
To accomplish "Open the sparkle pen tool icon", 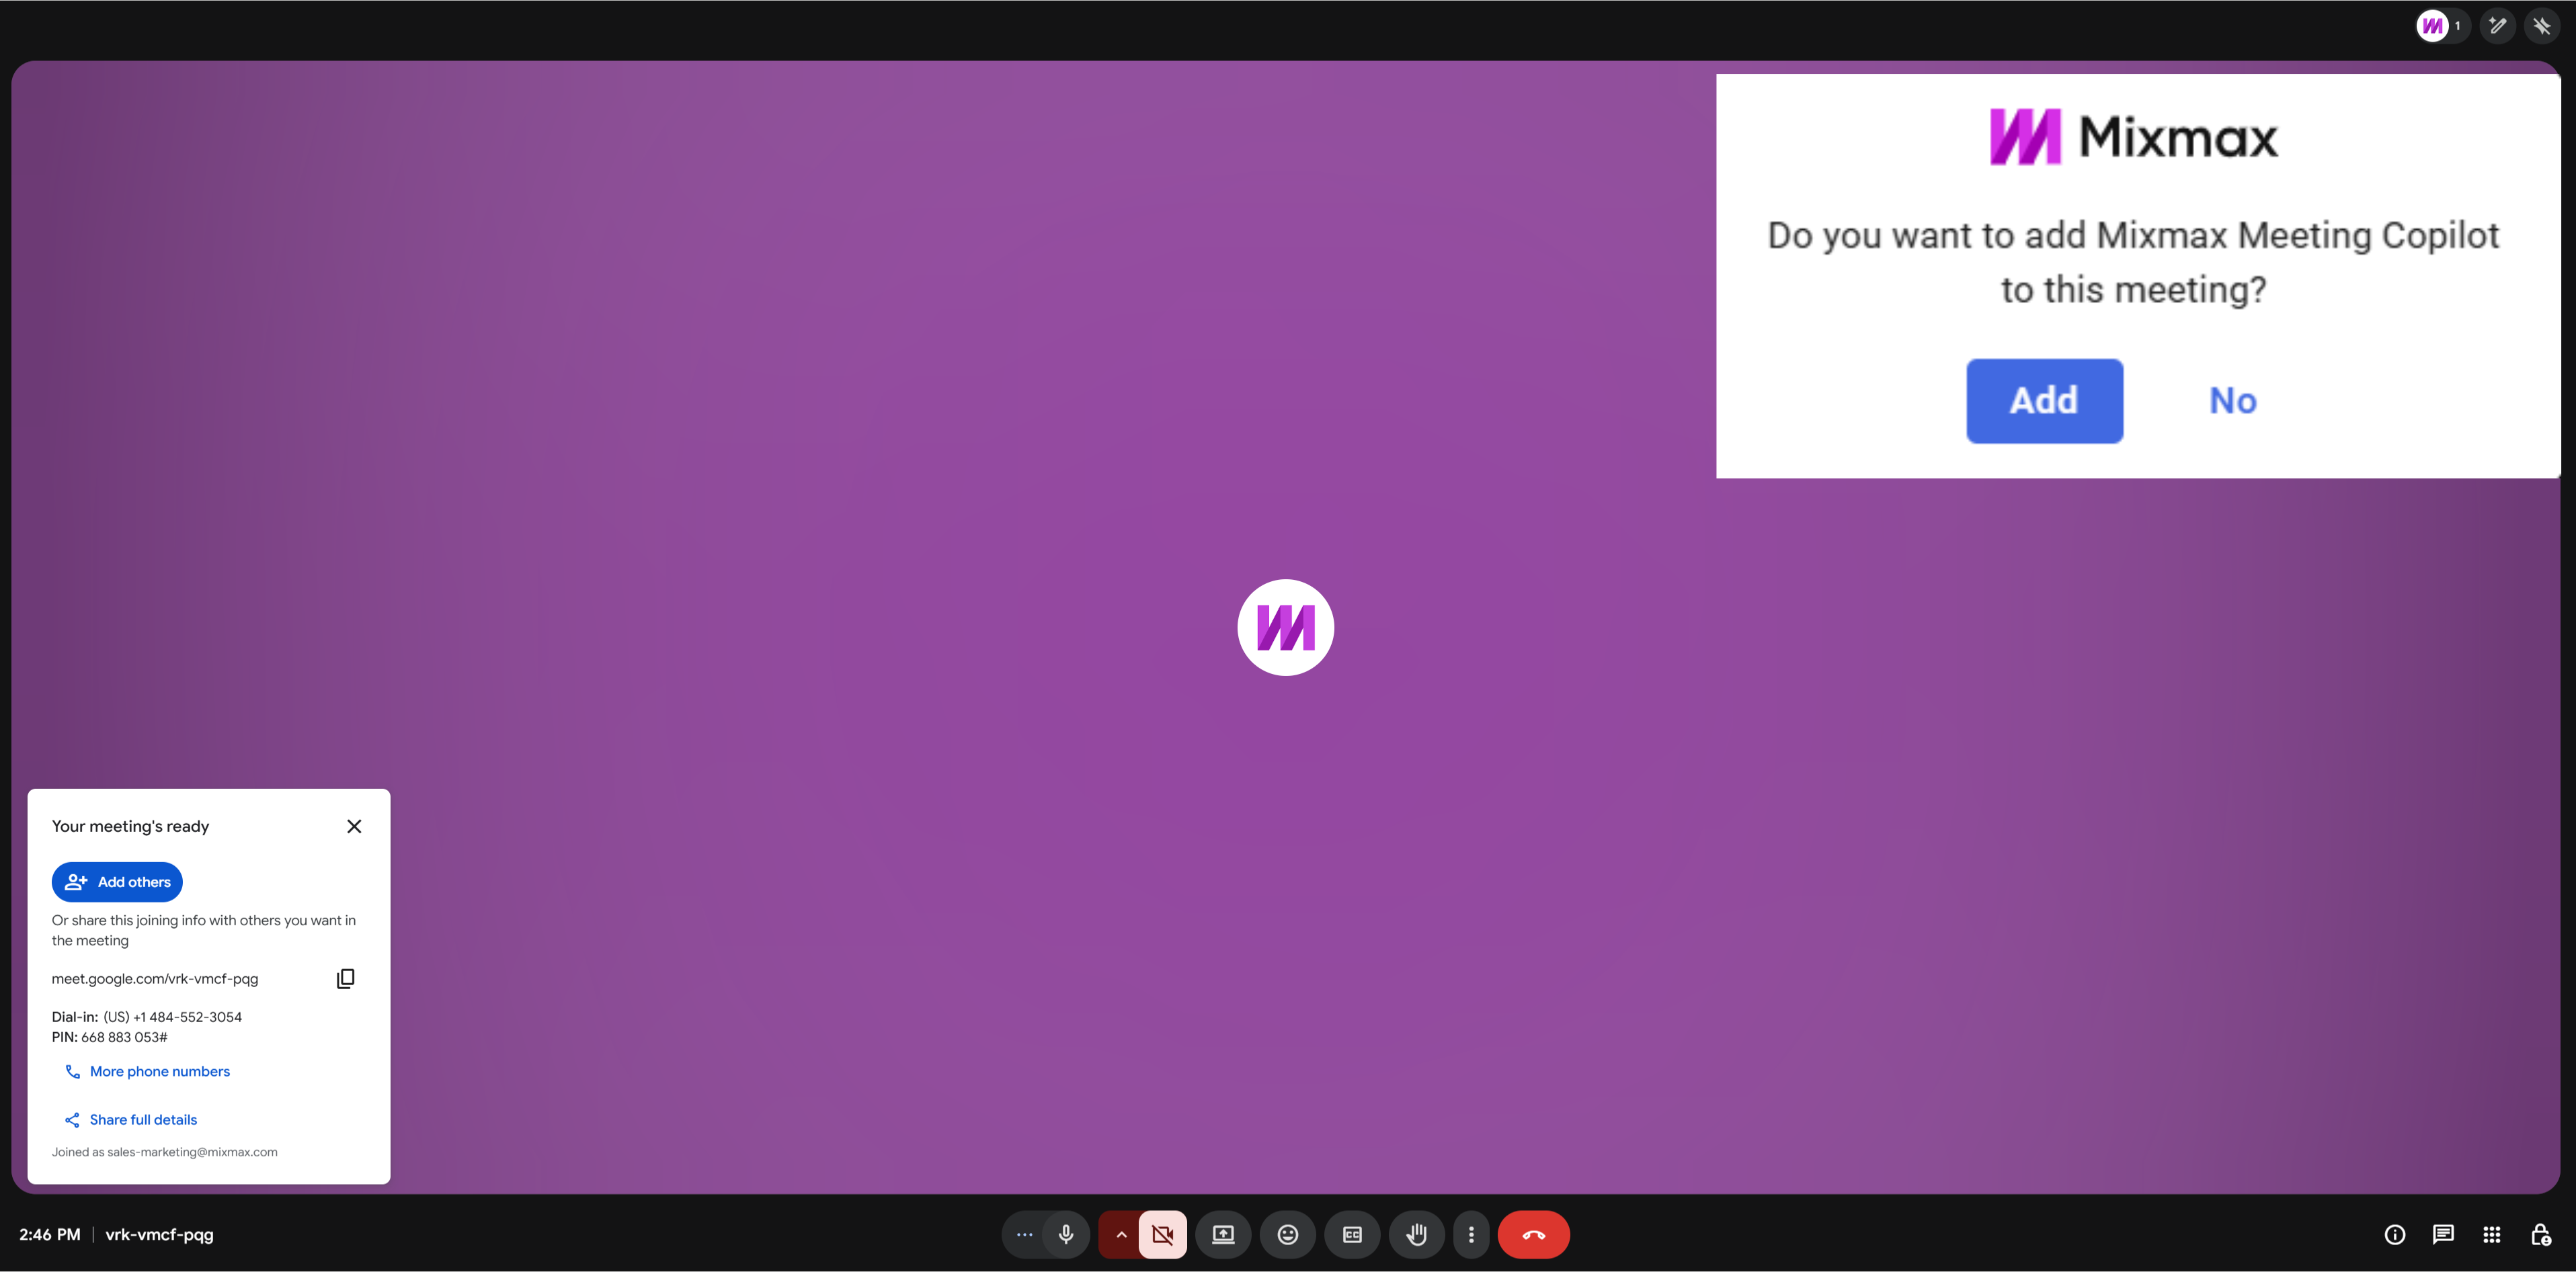I will pos(2497,26).
